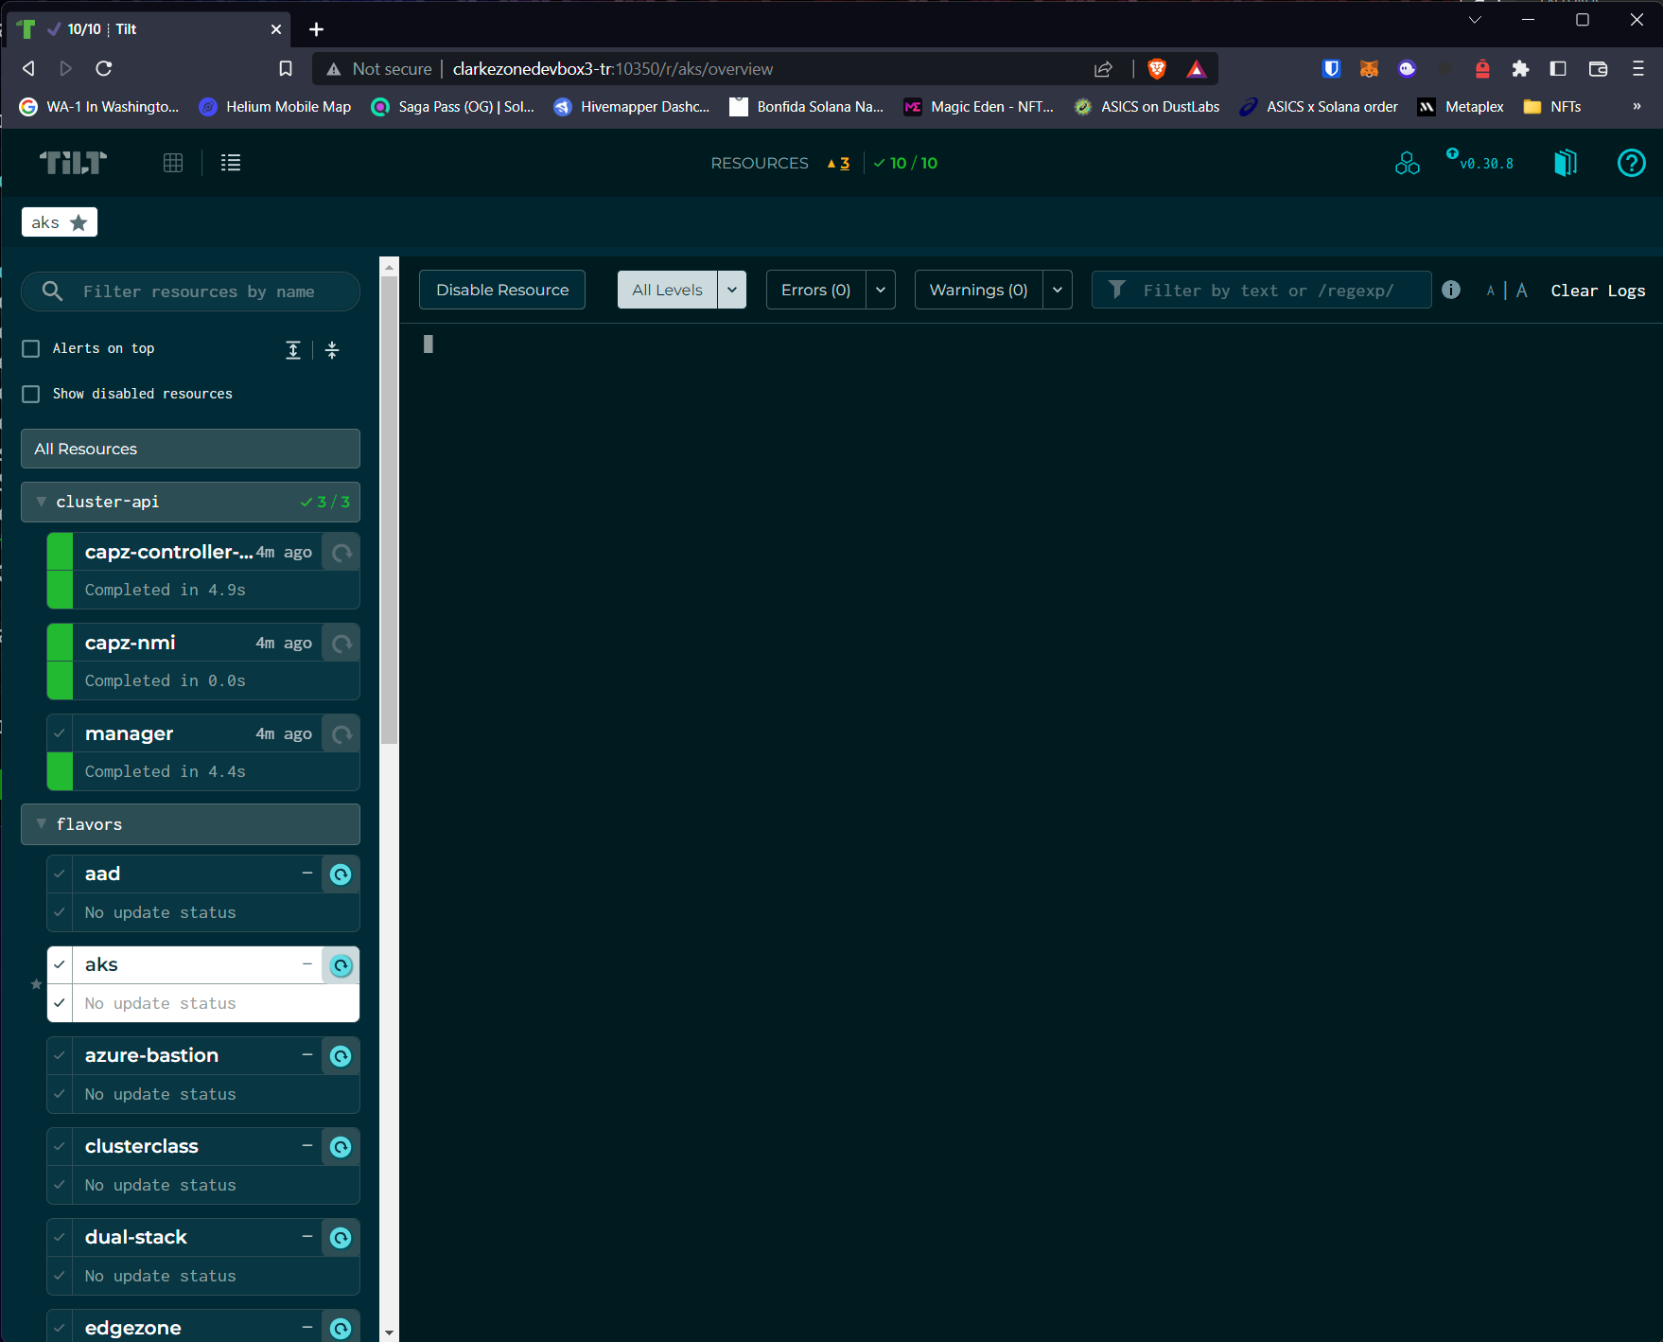Open the Tilt help question mark icon

point(1631,163)
